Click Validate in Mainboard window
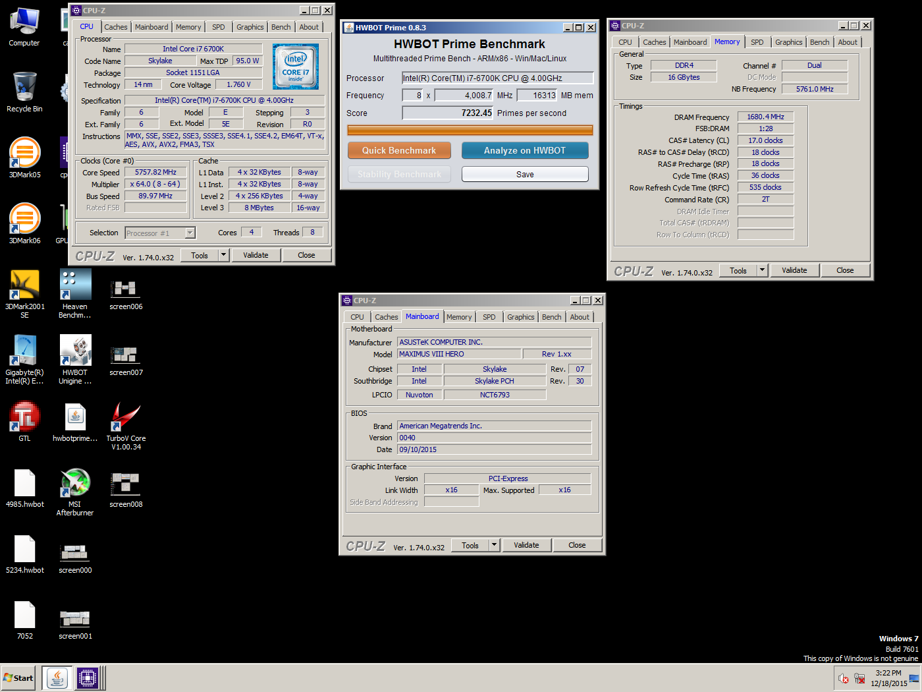This screenshot has width=922, height=692. click(526, 545)
